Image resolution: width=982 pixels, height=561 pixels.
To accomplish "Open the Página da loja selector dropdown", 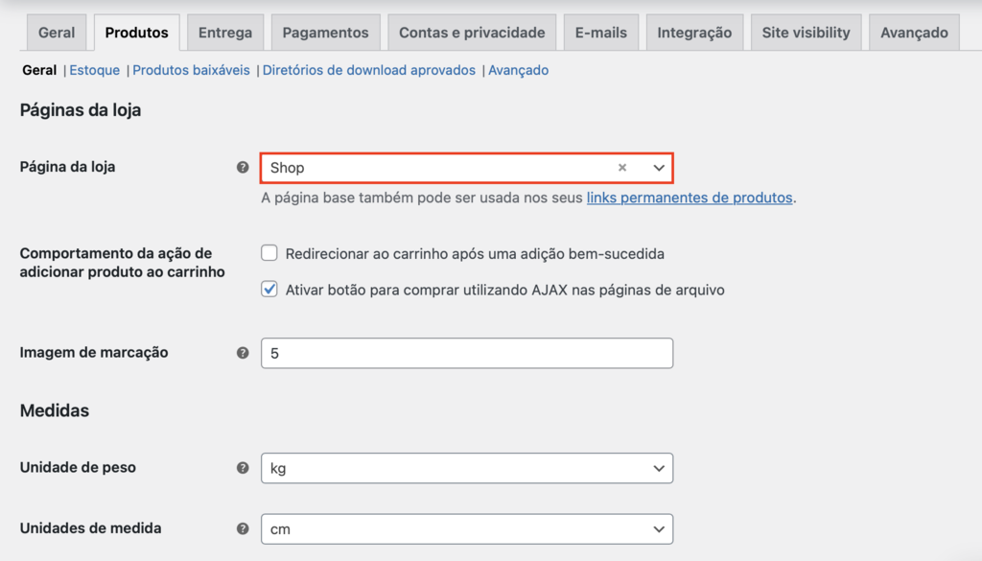I will (x=658, y=167).
